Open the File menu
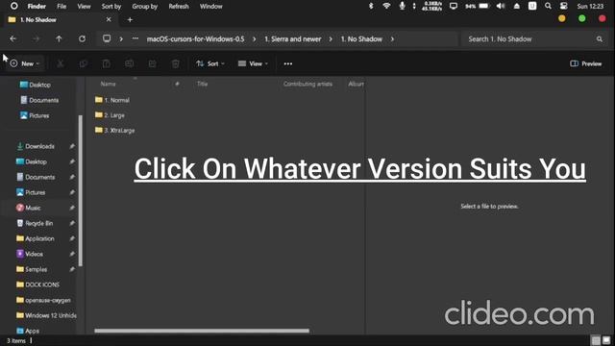Screen dimensions: 615x346 (x=61, y=7)
